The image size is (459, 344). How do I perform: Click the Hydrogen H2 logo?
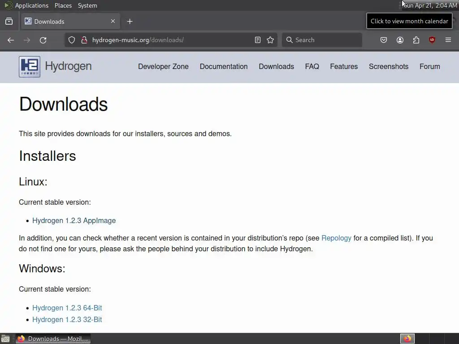click(30, 67)
